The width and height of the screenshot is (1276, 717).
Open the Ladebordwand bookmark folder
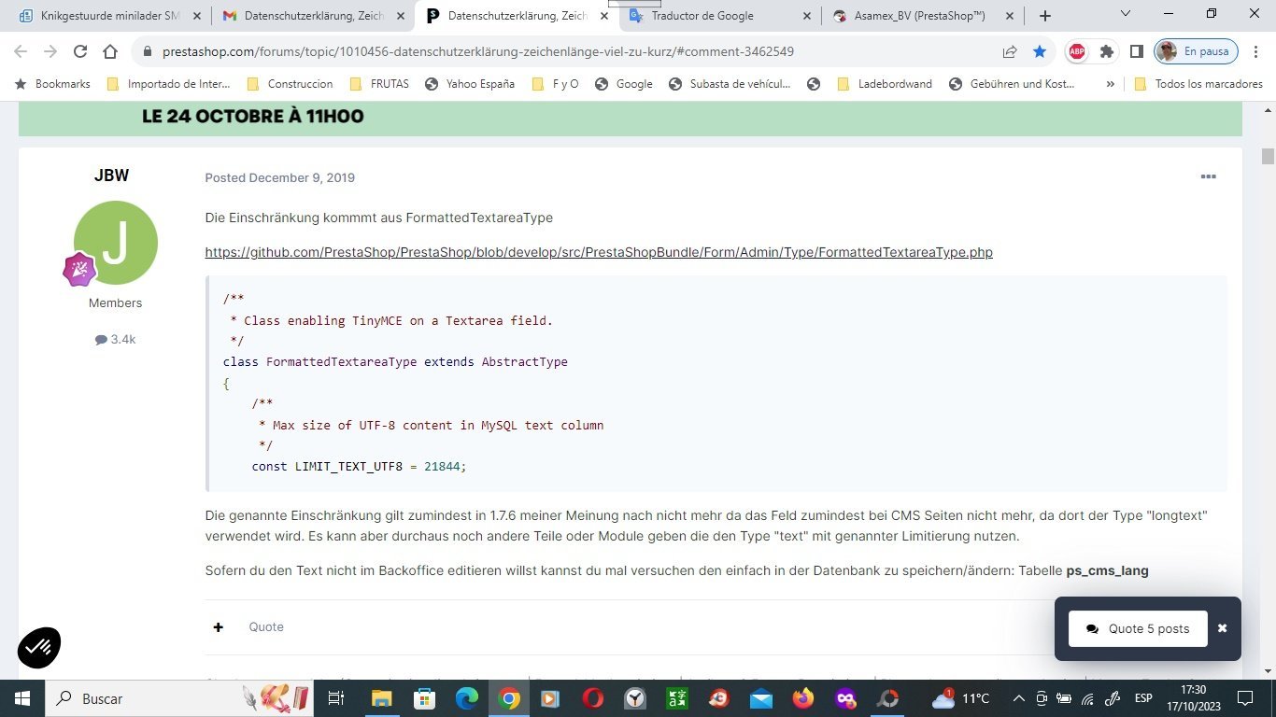pyautogui.click(x=884, y=84)
